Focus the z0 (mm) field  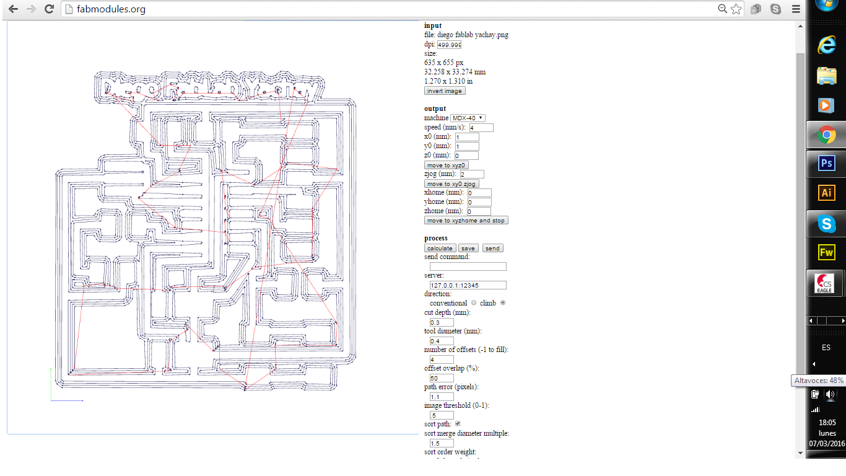point(466,156)
